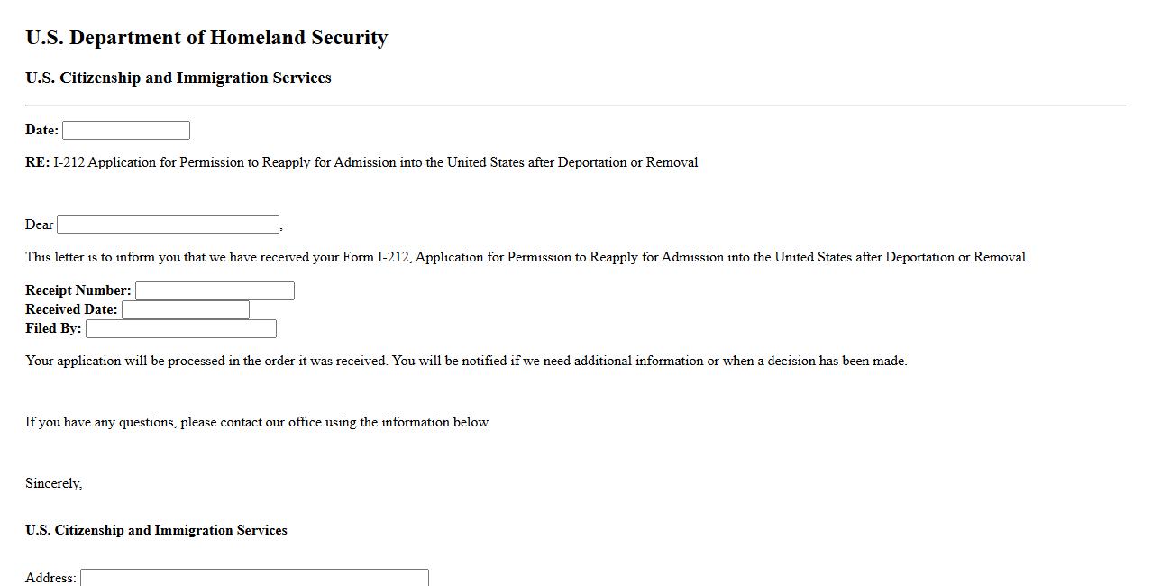Click the bold signature line below Sincerely
The height and width of the screenshot is (586, 1152).
(x=156, y=531)
